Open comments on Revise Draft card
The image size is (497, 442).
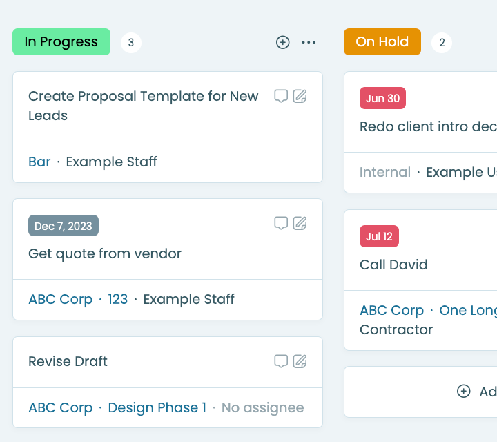[281, 361]
